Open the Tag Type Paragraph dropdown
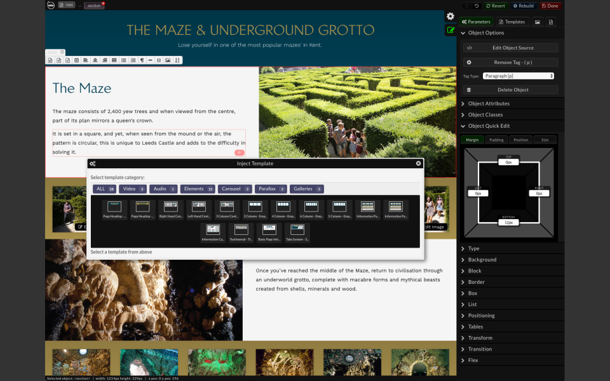 coord(518,76)
